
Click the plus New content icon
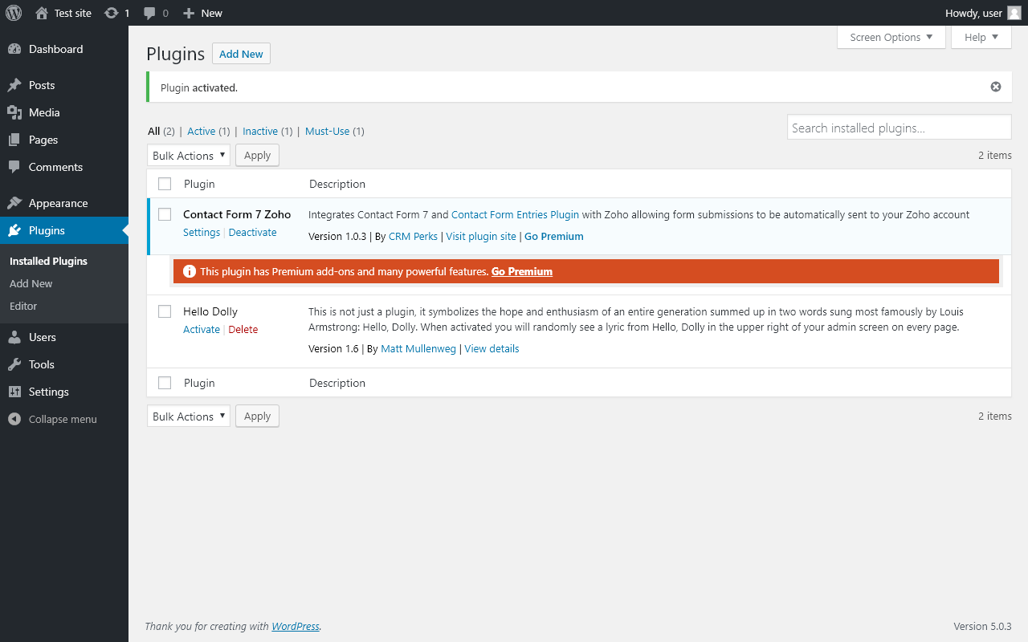pyautogui.click(x=189, y=13)
